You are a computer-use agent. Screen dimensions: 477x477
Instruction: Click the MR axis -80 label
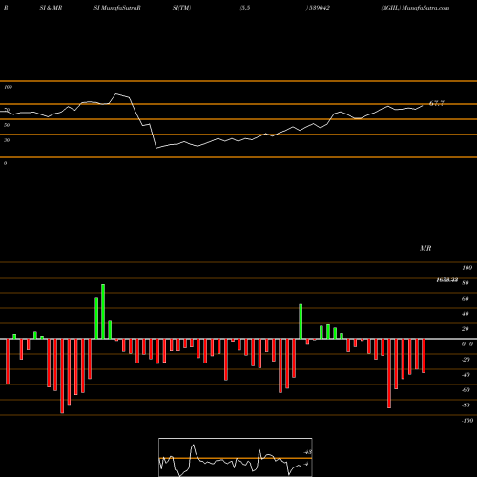[x=466, y=405]
